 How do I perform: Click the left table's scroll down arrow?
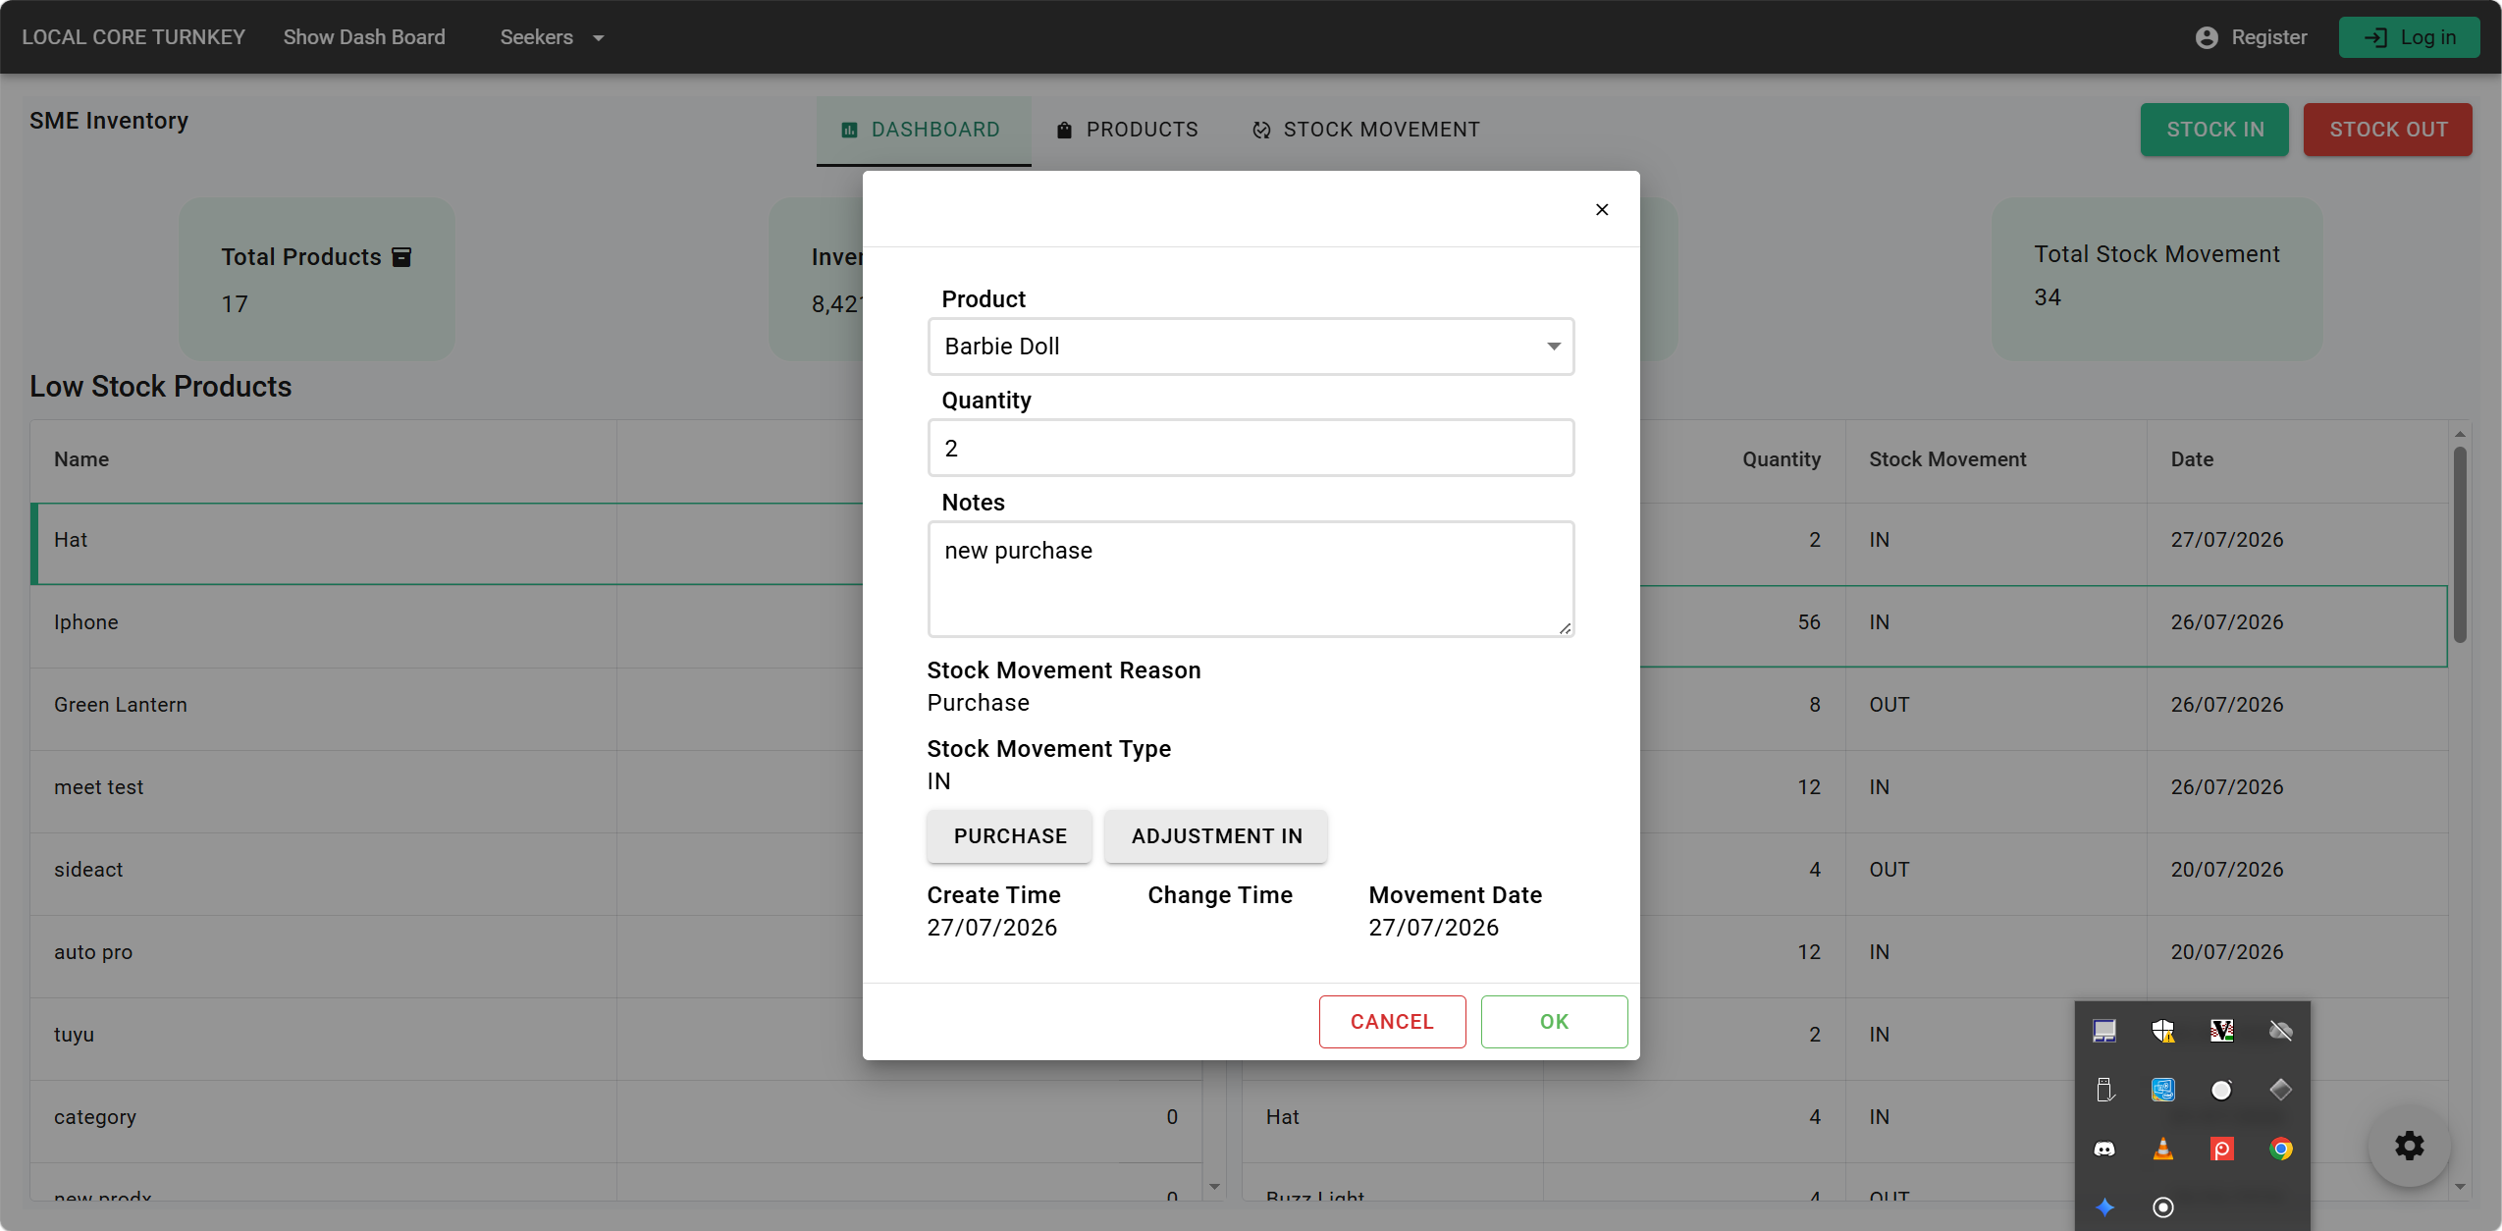click(1214, 1187)
